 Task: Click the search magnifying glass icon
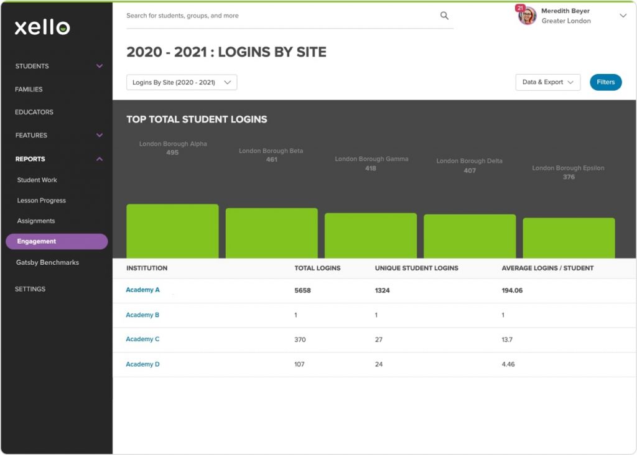click(x=444, y=15)
